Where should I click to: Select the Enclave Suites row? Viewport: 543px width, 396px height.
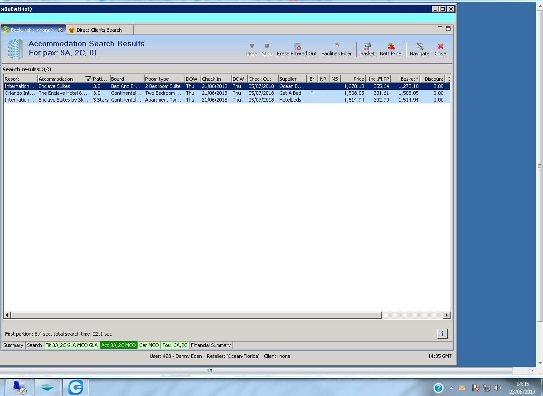(227, 86)
